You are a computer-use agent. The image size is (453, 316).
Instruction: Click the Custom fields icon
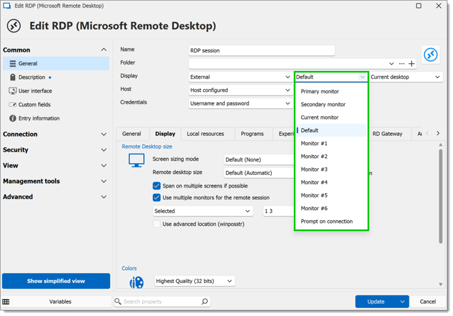(12, 104)
